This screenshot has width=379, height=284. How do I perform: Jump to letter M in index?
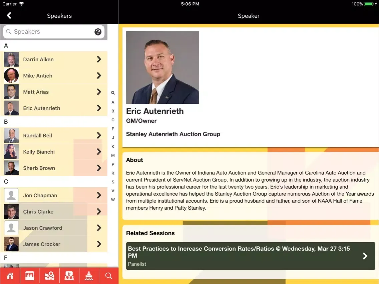coord(113,155)
